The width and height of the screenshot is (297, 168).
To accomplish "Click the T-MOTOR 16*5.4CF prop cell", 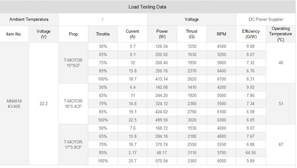I will [73, 104].
